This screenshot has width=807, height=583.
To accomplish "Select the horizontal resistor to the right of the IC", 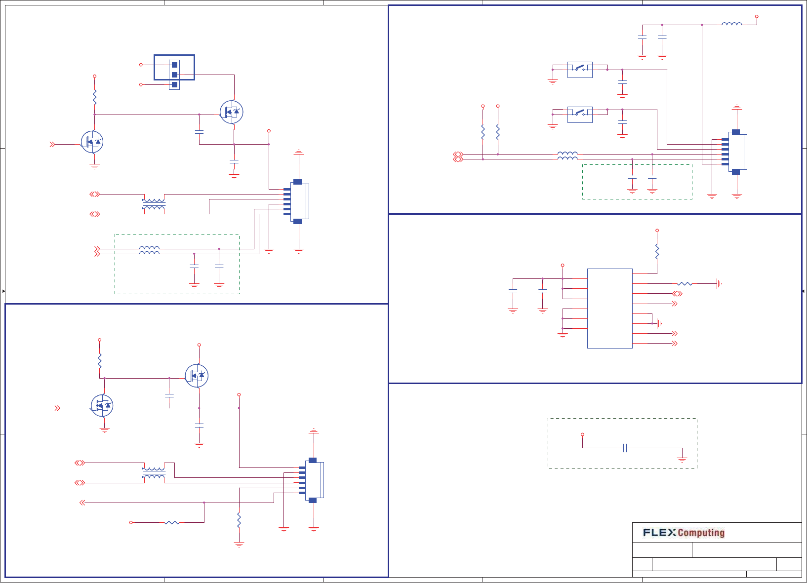I will [x=685, y=284].
